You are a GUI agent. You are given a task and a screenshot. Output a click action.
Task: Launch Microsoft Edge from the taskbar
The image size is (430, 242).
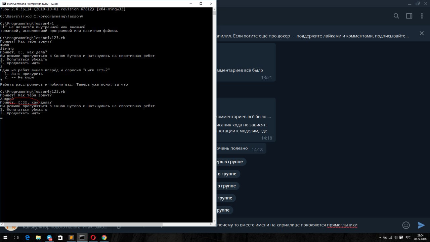click(27, 237)
